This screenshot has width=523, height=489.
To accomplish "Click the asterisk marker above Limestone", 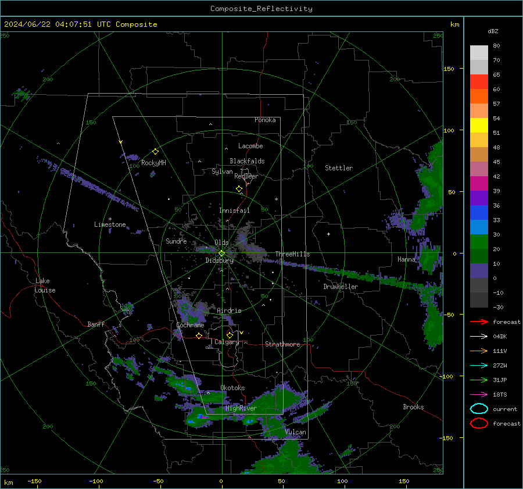I will 110,219.
